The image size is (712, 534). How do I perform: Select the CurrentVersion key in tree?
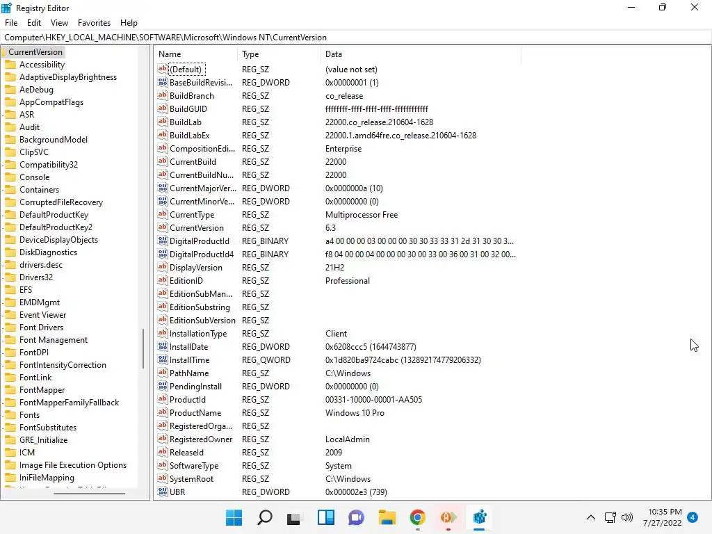click(35, 51)
